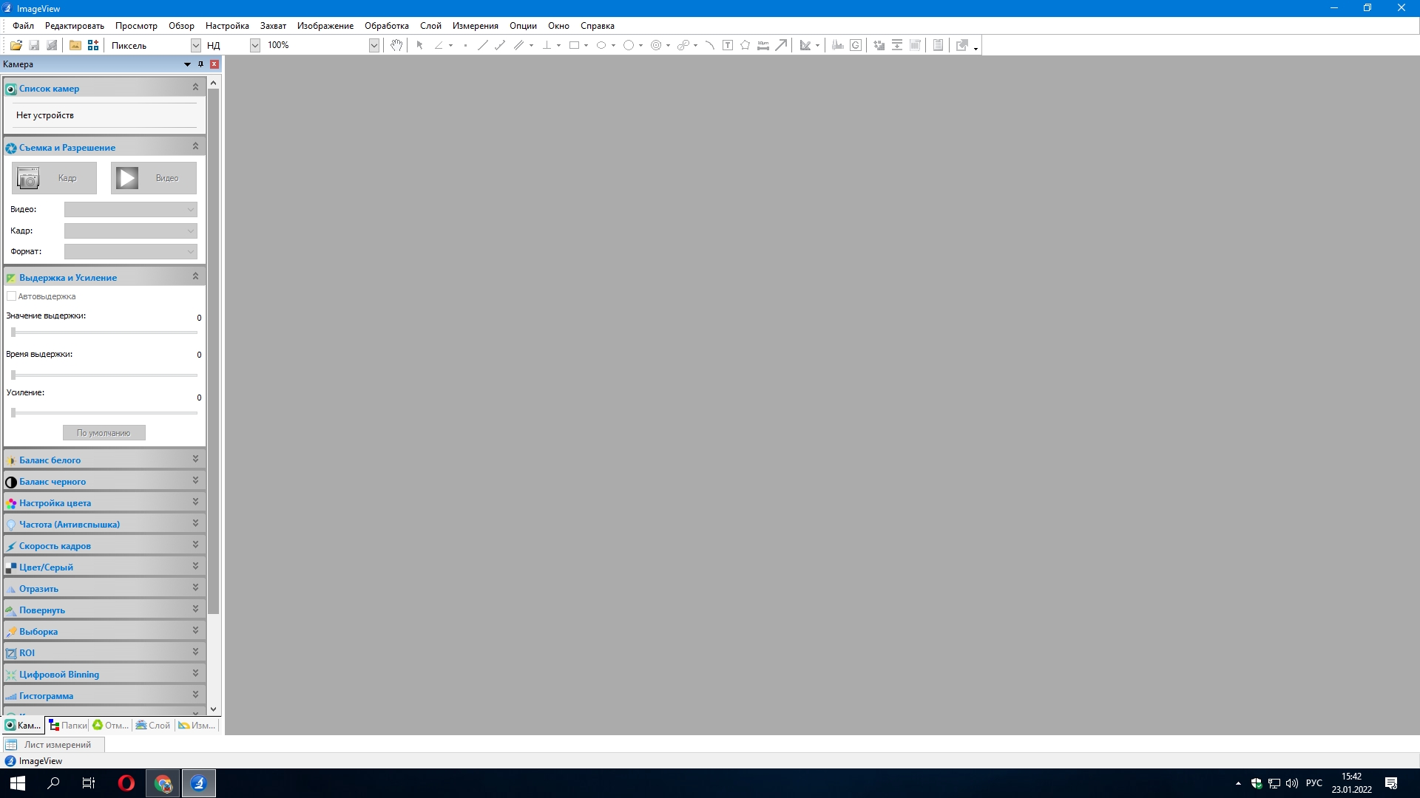Image resolution: width=1420 pixels, height=798 pixels.
Task: Toggle the Автовыдержка checkbox
Action: (x=12, y=296)
